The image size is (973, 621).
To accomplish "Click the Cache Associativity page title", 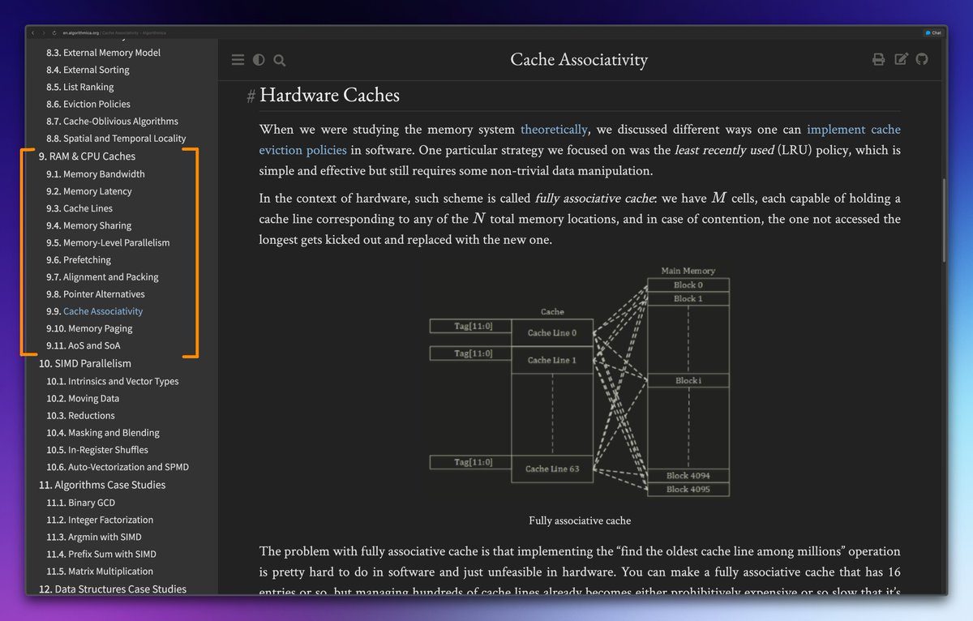I will coord(579,60).
